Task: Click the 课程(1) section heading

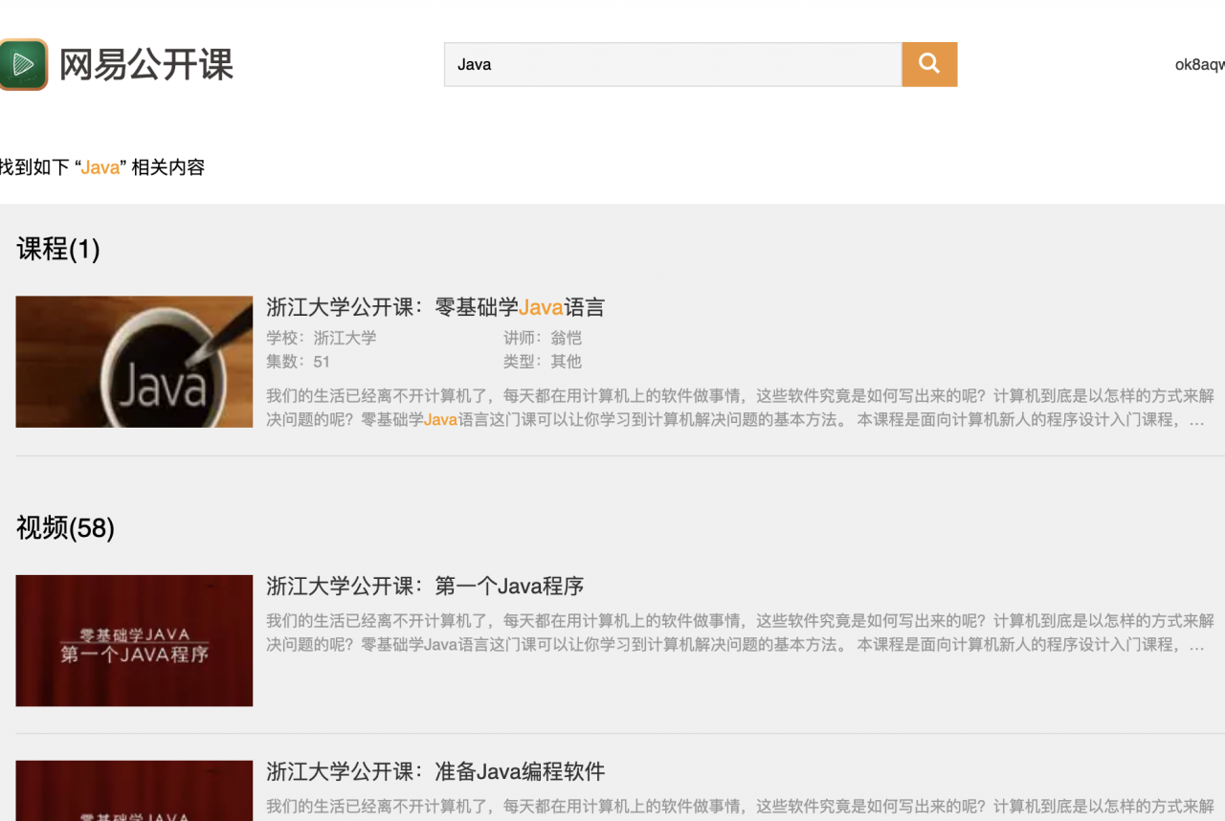Action: click(58, 250)
